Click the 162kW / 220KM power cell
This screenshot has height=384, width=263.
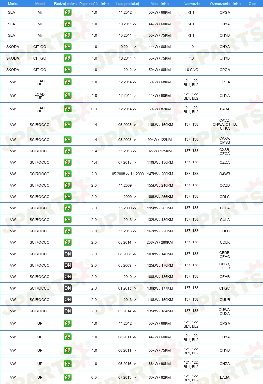coord(160,231)
